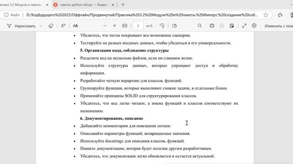This screenshot has height=164, width=293.
Task: Close the Яндекс search tab
Action: (x=113, y=5)
